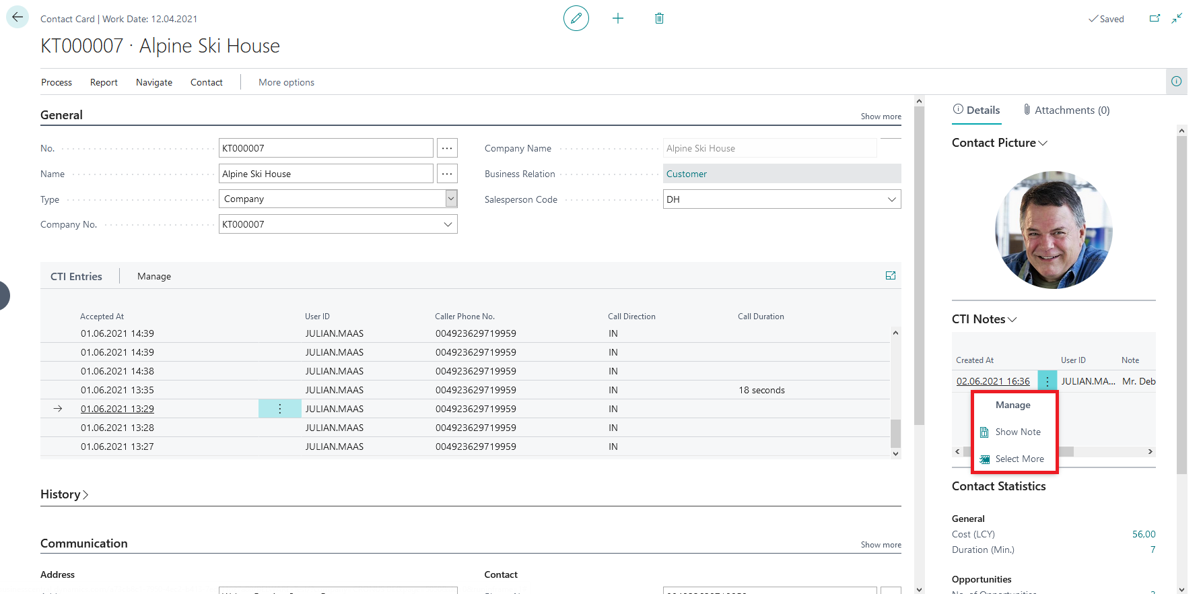Image resolution: width=1203 pixels, height=594 pixels.
Task: Select Show Note in context menu
Action: pos(1018,432)
